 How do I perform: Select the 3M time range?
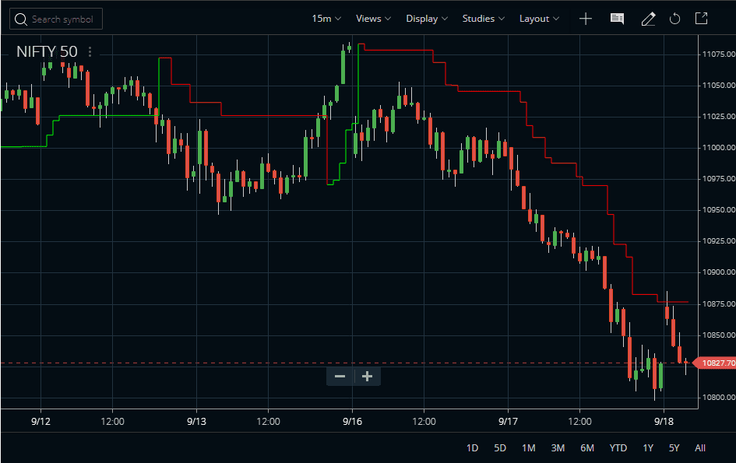558,448
